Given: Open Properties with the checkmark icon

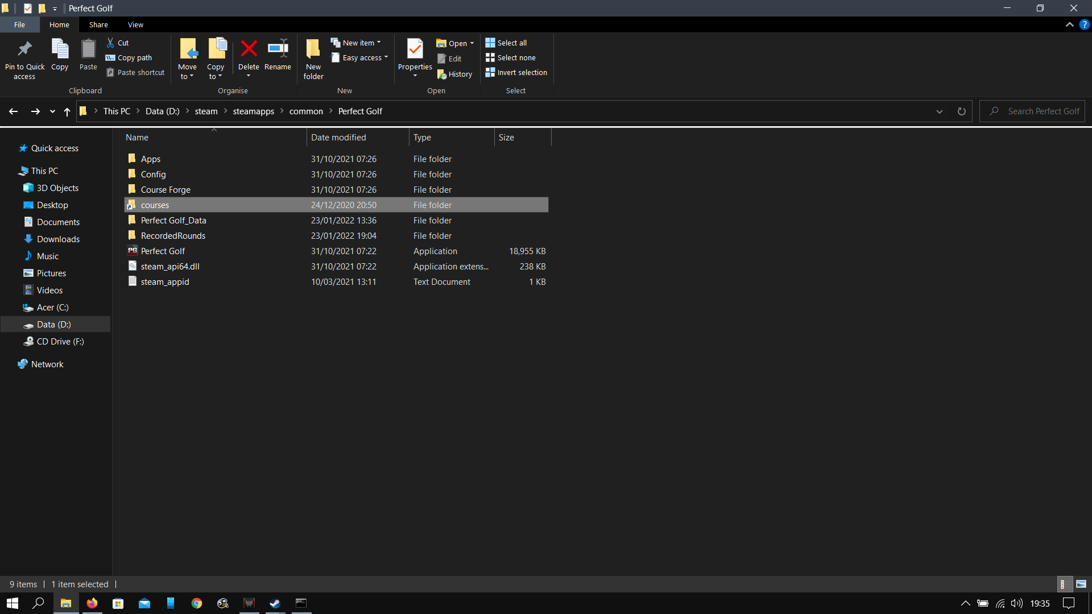Looking at the screenshot, I should pos(415,49).
